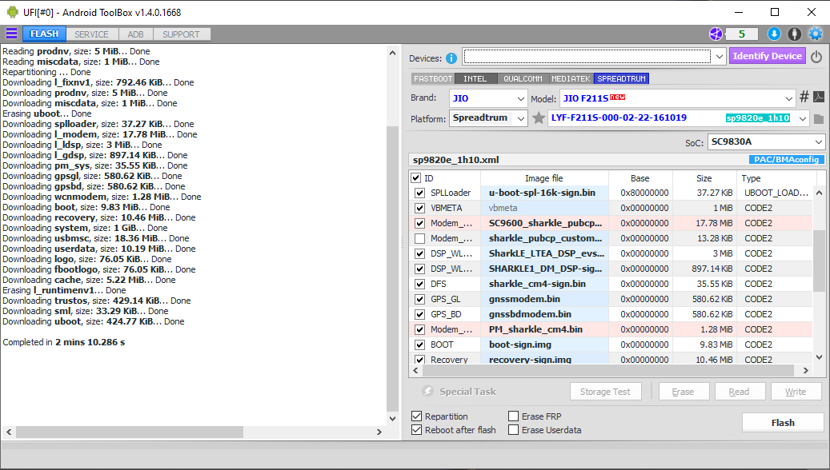
Task: Toggle the Repartition checkbox
Action: tap(416, 416)
